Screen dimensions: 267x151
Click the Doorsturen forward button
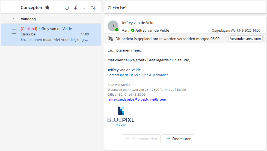click(178, 139)
